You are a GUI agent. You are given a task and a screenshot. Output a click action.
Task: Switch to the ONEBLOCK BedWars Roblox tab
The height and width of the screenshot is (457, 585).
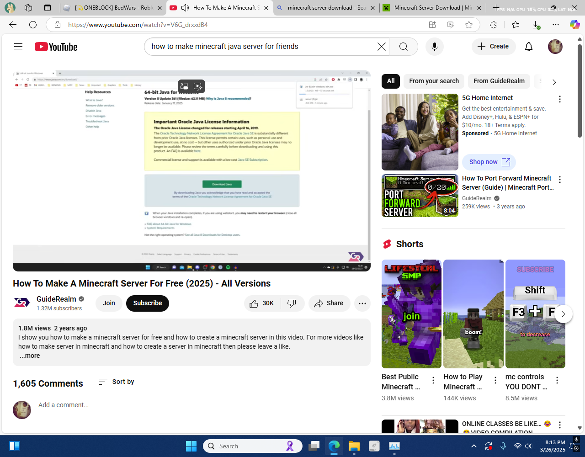click(x=114, y=8)
